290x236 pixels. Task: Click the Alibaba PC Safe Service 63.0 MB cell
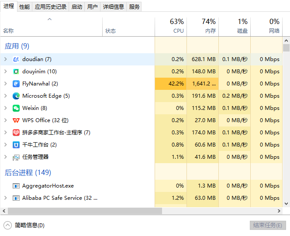point(203,198)
